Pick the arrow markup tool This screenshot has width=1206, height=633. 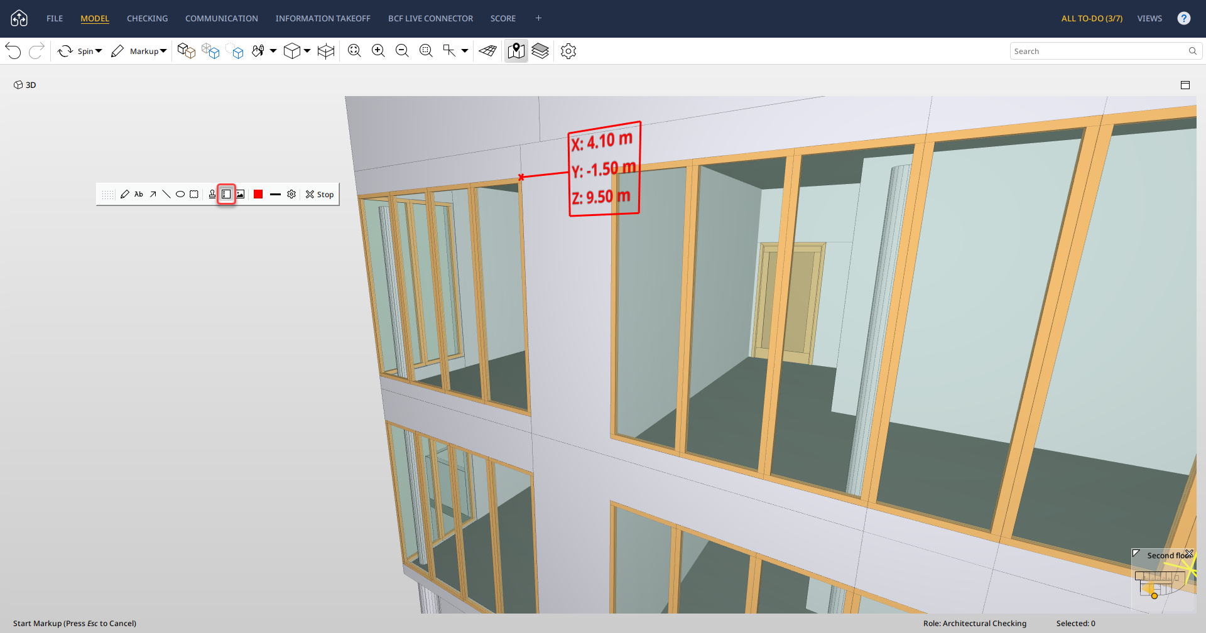(x=153, y=195)
